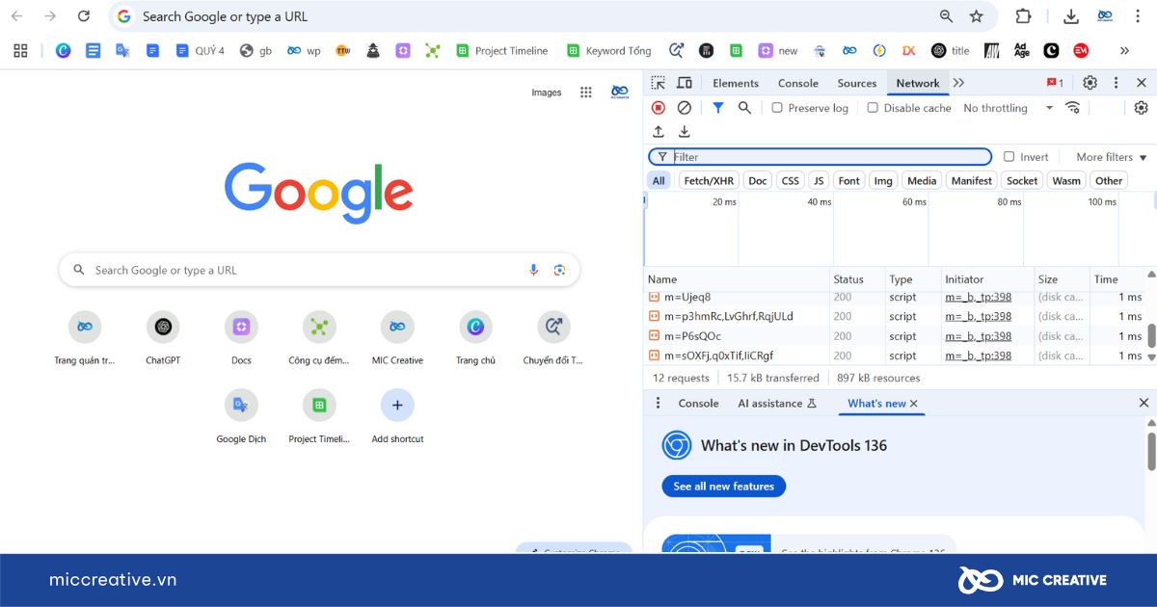Viewport: 1157px width, 607px height.
Task: Toggle the Fetch/XHR type filter
Action: (709, 180)
